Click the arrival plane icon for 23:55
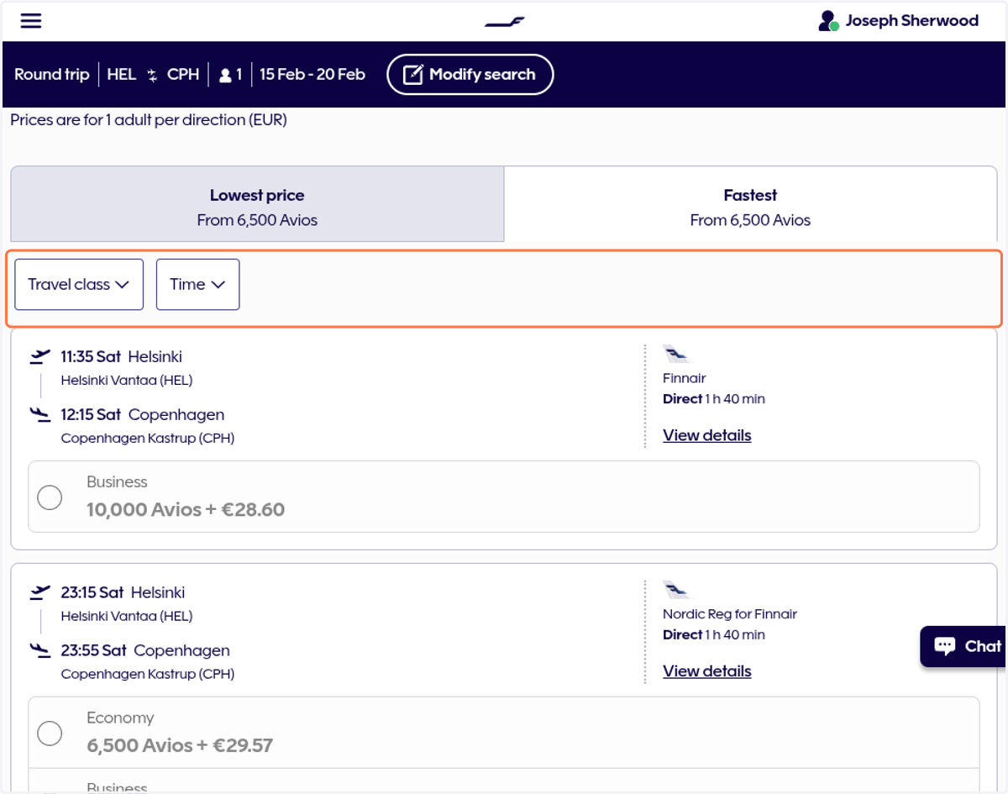Screen dimensions: 1008x794 click(39, 650)
